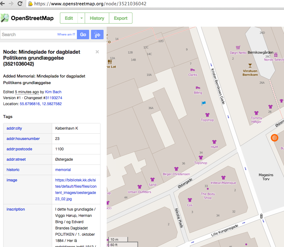Click the Sand clothing shirt icon
Screen dimensions: 284x247
point(153,180)
